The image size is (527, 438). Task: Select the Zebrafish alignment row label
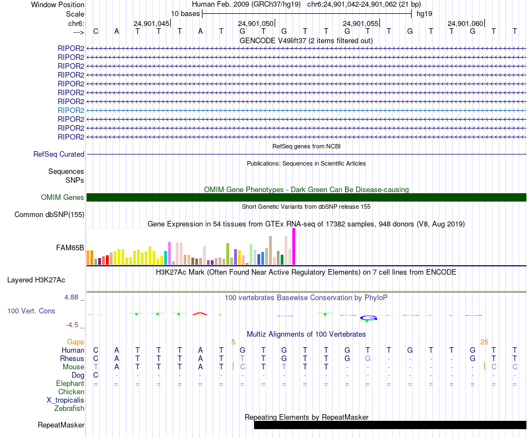click(x=69, y=409)
